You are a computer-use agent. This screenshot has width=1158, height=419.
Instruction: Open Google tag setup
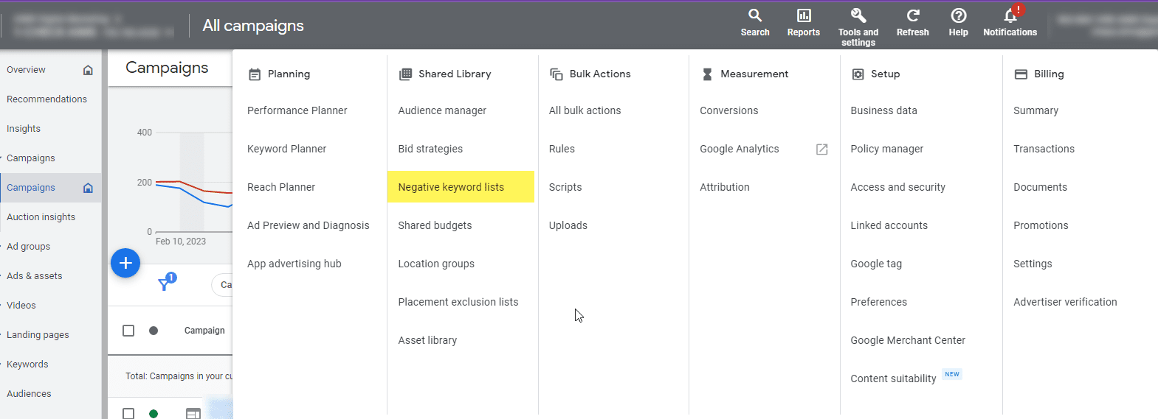pos(876,264)
